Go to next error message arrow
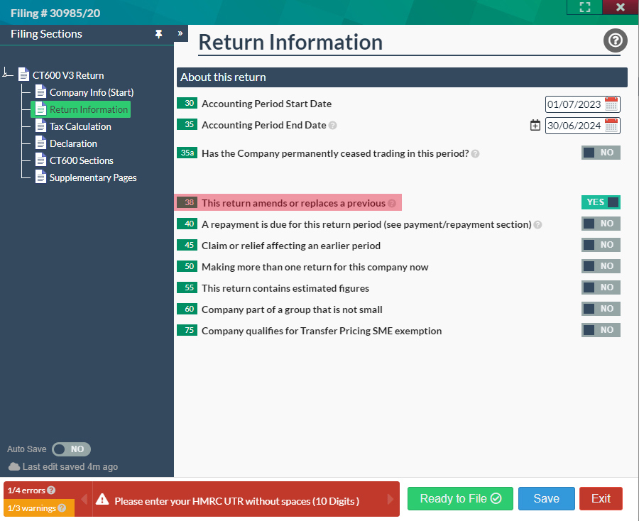Image resolution: width=639 pixels, height=521 pixels. pos(390,499)
